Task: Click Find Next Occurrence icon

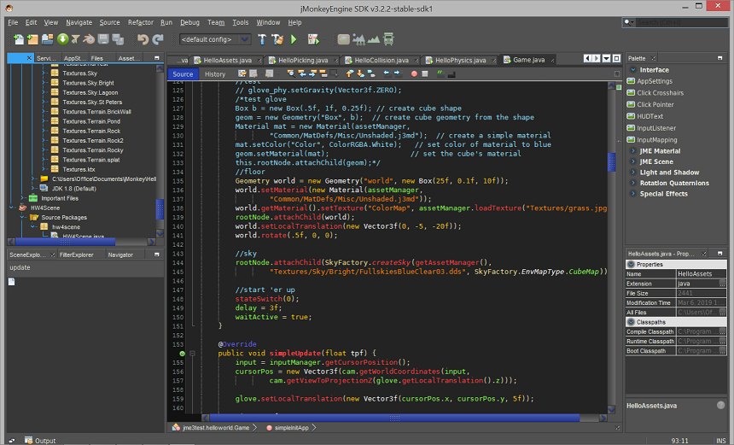Action: pyautogui.click(x=312, y=73)
